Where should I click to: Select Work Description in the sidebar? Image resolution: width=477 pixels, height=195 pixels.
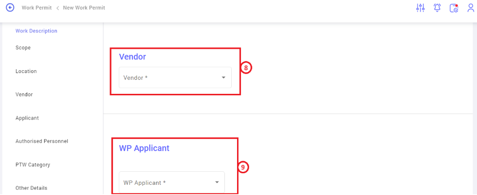tap(36, 31)
